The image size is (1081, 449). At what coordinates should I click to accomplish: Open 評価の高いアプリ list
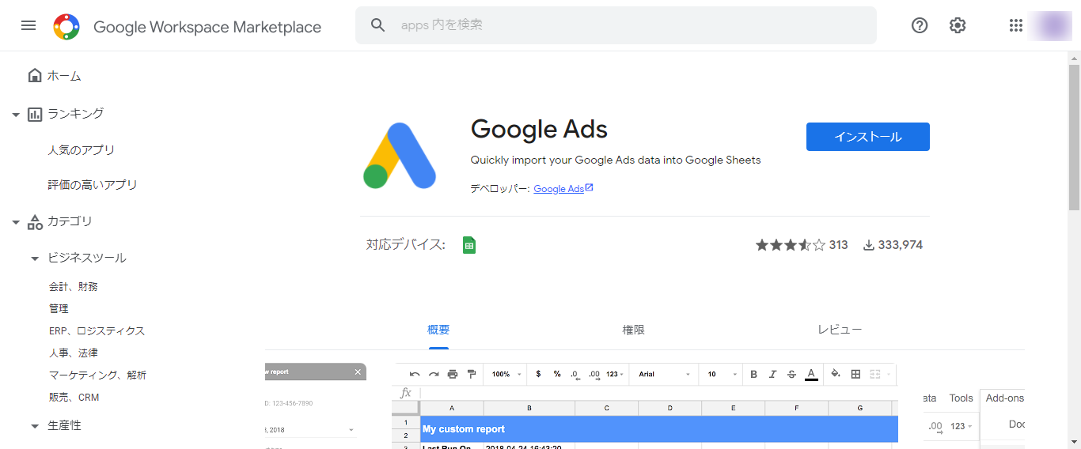click(93, 185)
